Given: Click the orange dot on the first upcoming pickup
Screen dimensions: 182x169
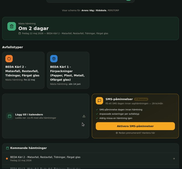Looking at the screenshot, I should click(7, 159).
